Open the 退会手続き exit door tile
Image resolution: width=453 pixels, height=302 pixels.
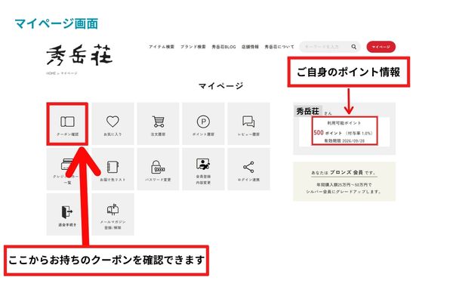point(67,214)
